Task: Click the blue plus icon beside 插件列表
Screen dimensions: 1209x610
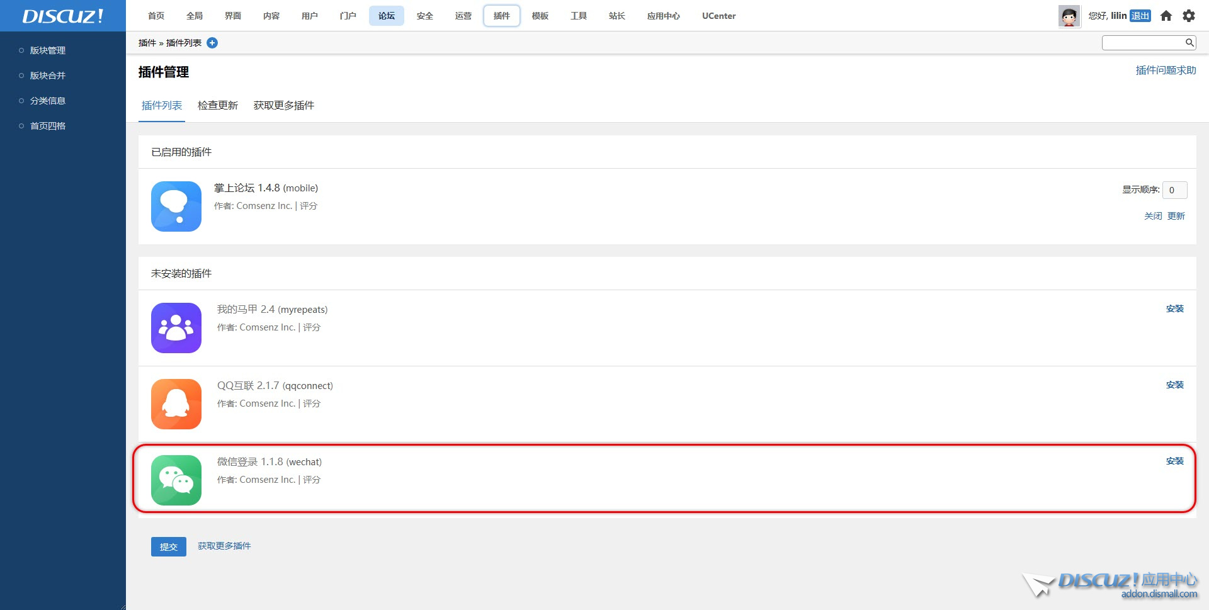Action: click(x=212, y=43)
